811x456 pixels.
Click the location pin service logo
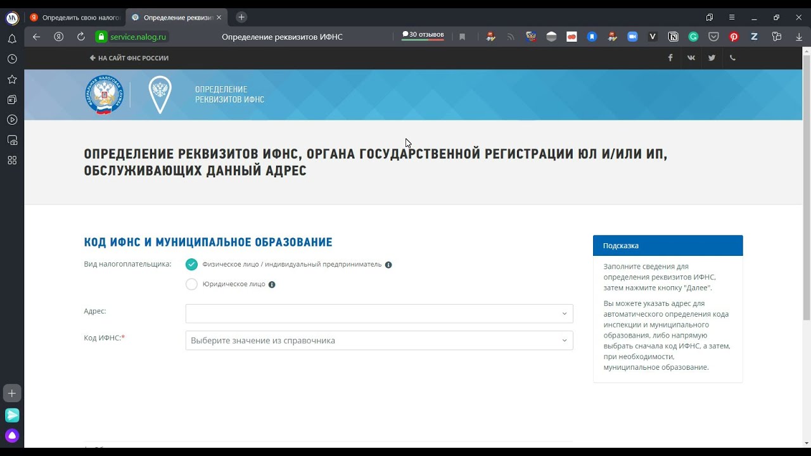tap(160, 94)
